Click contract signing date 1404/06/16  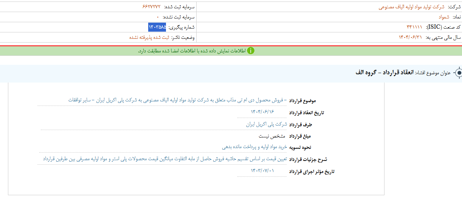(262, 112)
